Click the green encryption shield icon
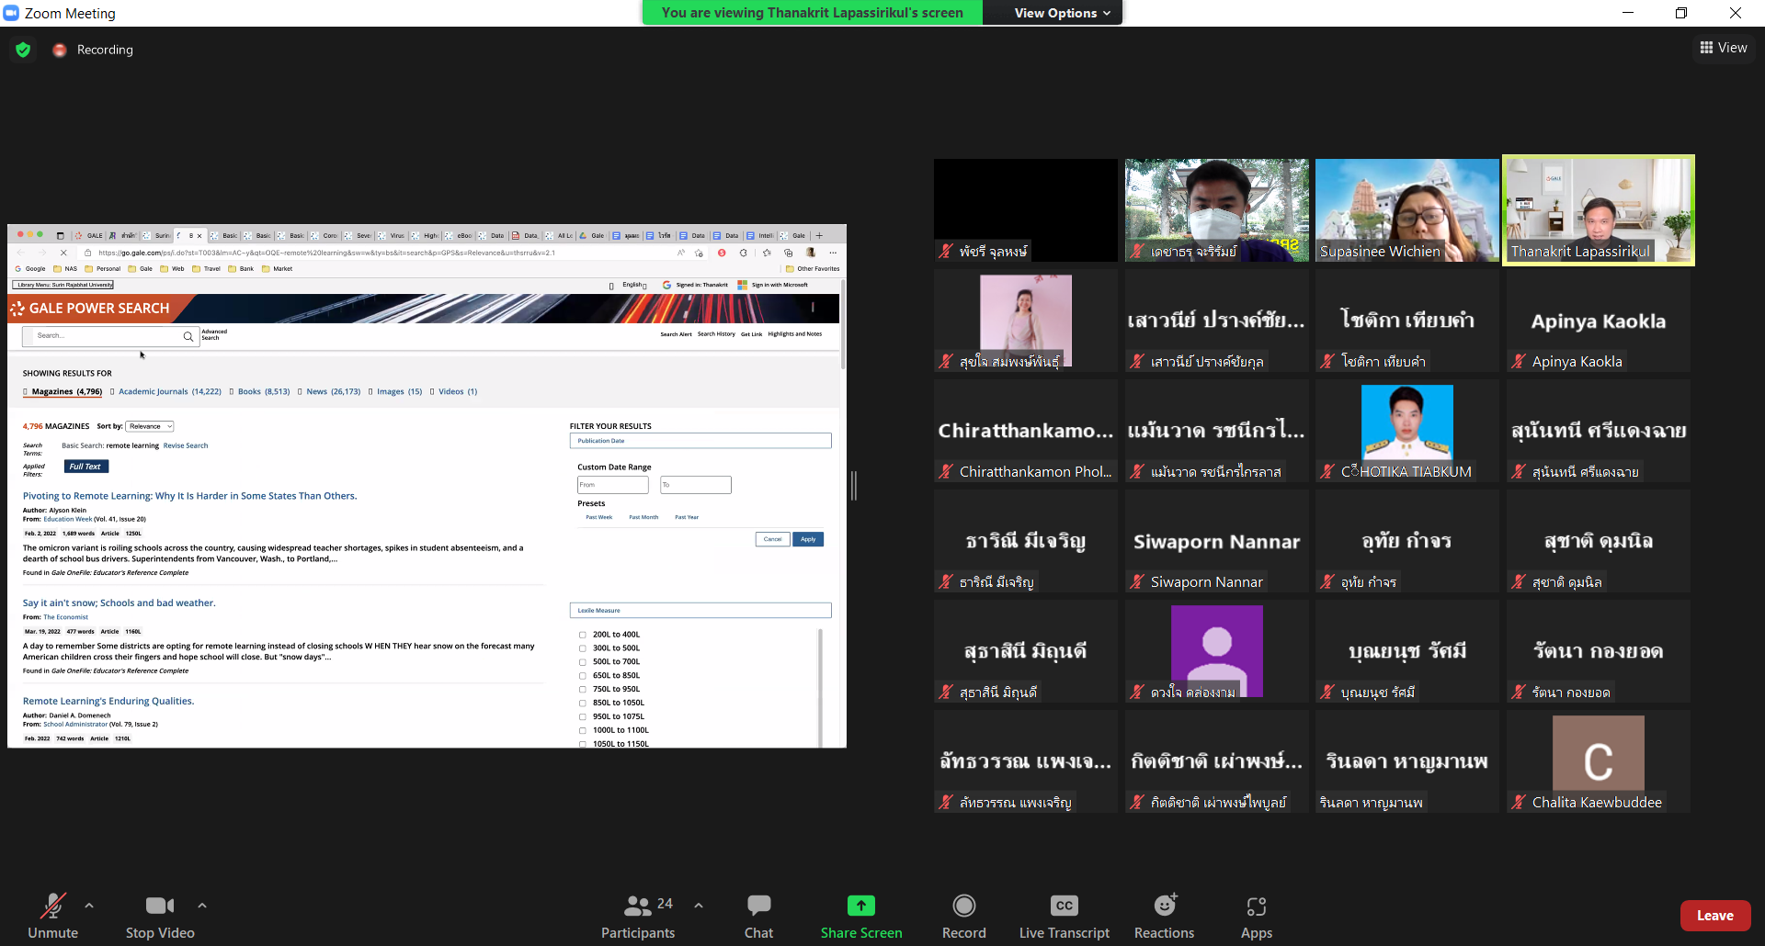Image resolution: width=1765 pixels, height=946 pixels. (x=23, y=50)
